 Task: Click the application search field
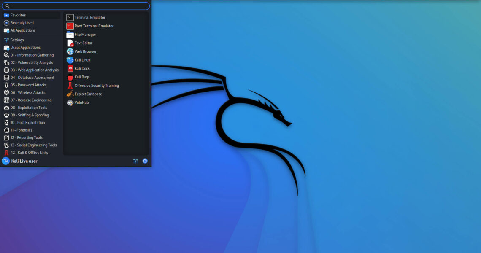point(78,6)
